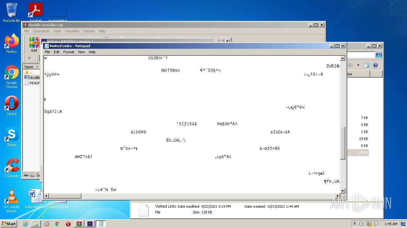407x228 pixels.
Task: Sort the WinRAR file list by Name
Action: 31,67
